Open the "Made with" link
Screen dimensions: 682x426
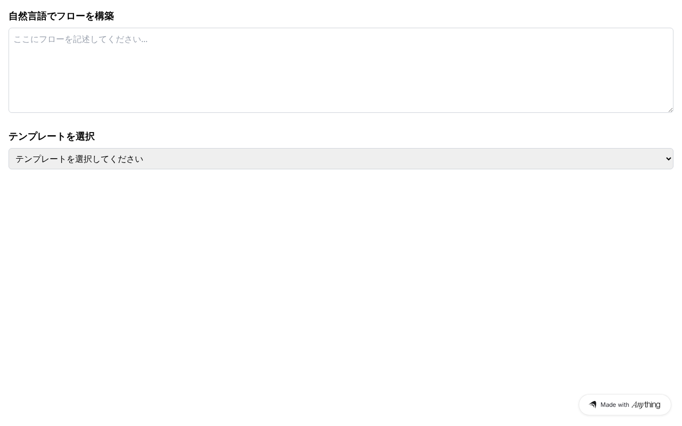pos(615,405)
